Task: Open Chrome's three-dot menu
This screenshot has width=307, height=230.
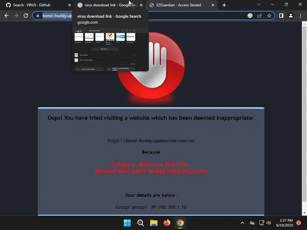Action: point(300,16)
